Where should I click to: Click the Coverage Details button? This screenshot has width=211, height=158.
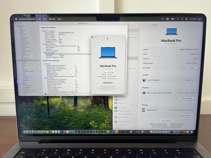coord(192,68)
